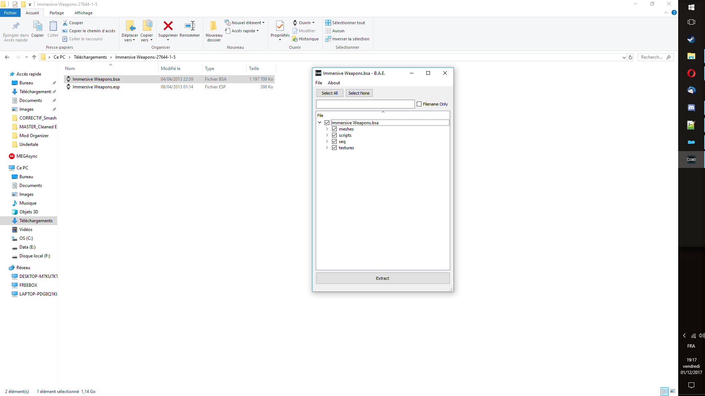This screenshot has height=396, width=705.
Task: Expand the textures folder node
Action: [327, 148]
